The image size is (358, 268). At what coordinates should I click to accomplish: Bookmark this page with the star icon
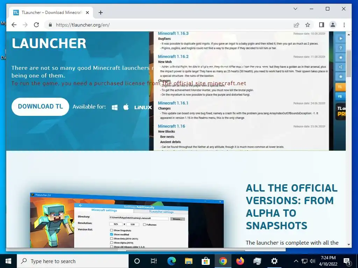tap(308, 25)
